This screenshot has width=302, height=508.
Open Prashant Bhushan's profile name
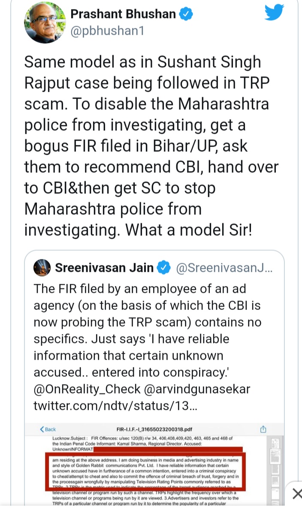(x=123, y=14)
